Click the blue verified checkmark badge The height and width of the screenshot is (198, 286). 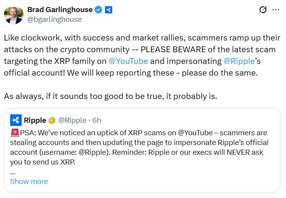click(x=98, y=10)
